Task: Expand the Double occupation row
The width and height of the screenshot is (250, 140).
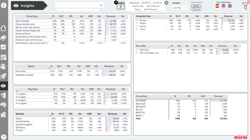Action: coord(137,20)
